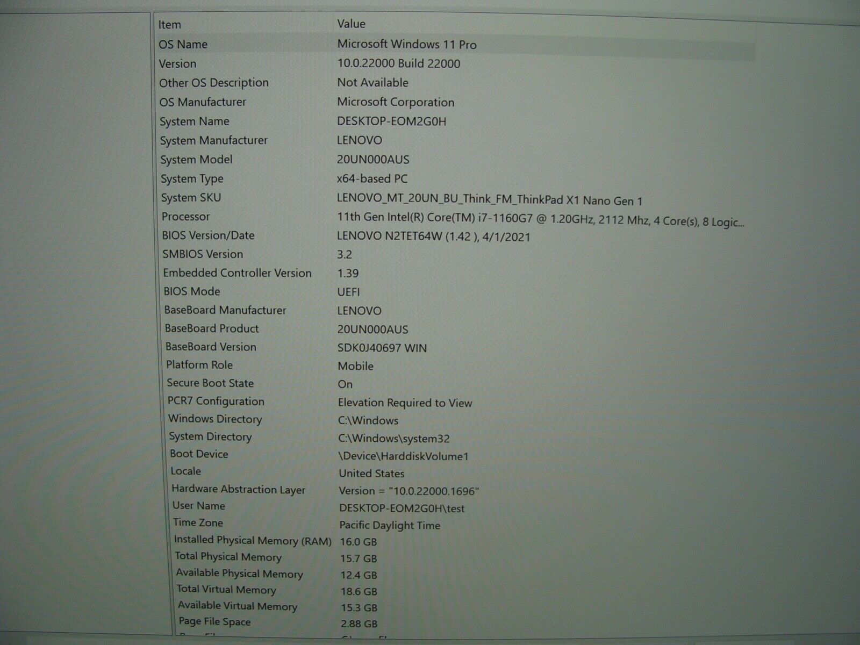
Task: Select the Version row label
Action: (x=177, y=64)
